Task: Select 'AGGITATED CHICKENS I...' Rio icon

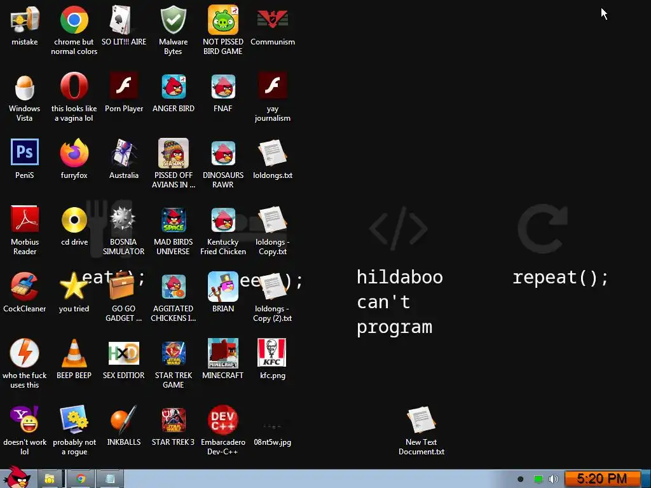Action: pyautogui.click(x=173, y=287)
